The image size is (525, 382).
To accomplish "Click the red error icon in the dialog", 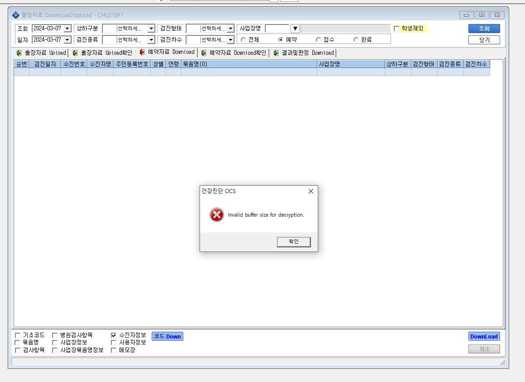I will (217, 215).
